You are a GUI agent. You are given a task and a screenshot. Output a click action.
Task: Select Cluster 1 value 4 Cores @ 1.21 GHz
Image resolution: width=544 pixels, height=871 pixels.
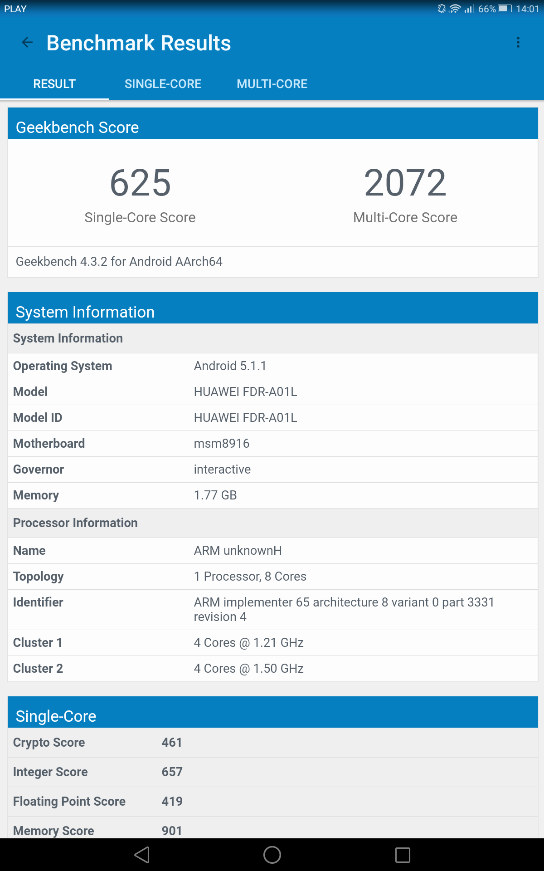coord(249,643)
